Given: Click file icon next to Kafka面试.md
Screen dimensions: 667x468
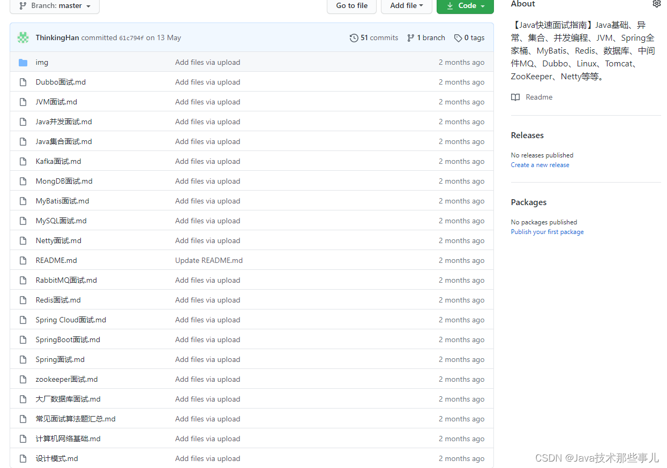Looking at the screenshot, I should 23,162.
